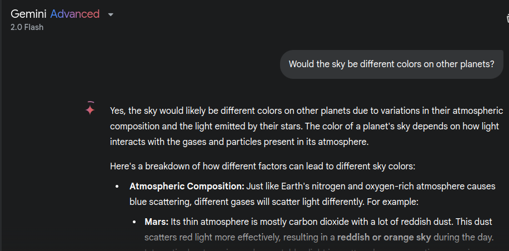
Task: Click the bold reddish or orange sky text
Action: coord(384,237)
